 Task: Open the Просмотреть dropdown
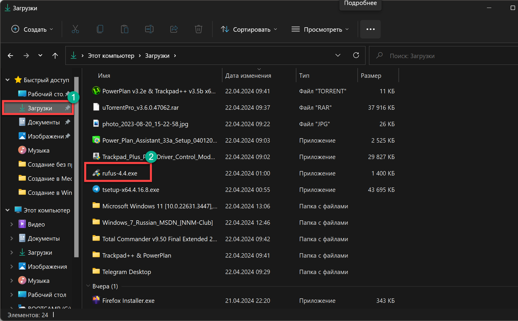point(320,29)
